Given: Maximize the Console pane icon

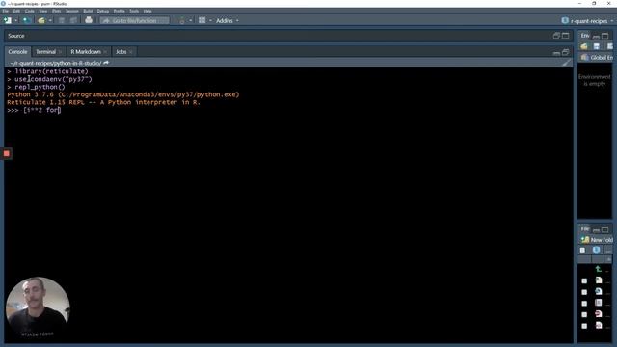Looking at the screenshot, I should point(566,52).
